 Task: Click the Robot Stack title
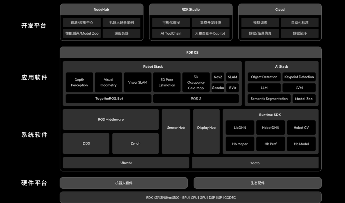pyautogui.click(x=153, y=66)
